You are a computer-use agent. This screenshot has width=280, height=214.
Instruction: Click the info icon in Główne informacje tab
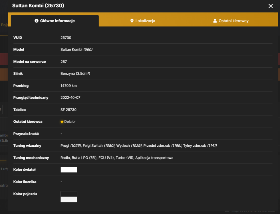(x=37, y=21)
